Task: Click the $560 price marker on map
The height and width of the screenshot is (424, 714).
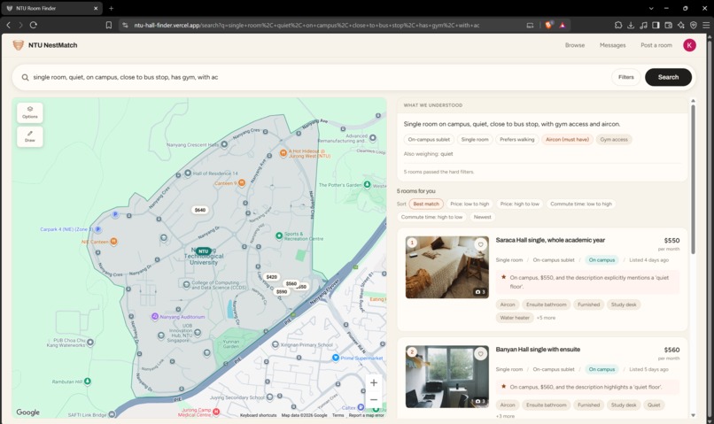Action: (x=291, y=283)
